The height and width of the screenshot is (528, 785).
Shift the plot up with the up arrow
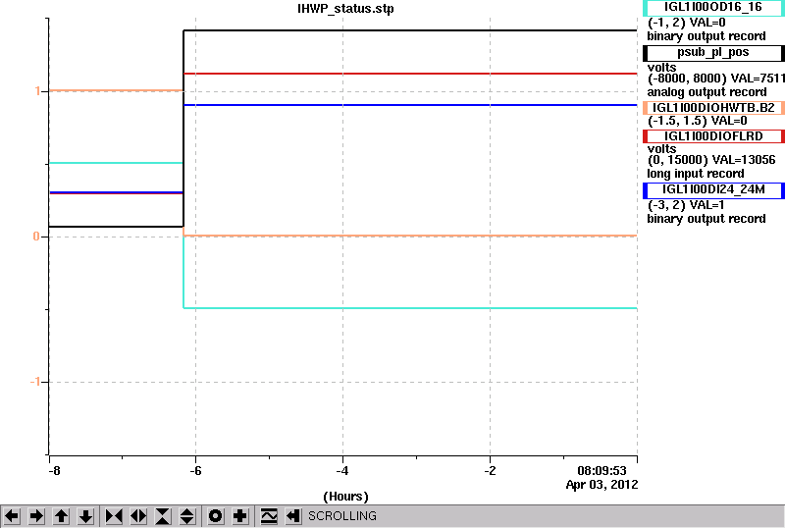point(61,516)
